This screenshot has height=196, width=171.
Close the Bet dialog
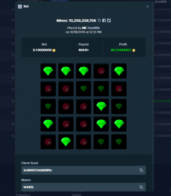[x=147, y=7]
